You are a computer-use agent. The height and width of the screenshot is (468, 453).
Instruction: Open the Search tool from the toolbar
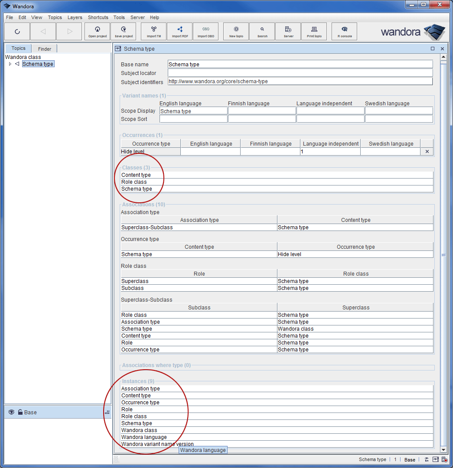tap(262, 31)
